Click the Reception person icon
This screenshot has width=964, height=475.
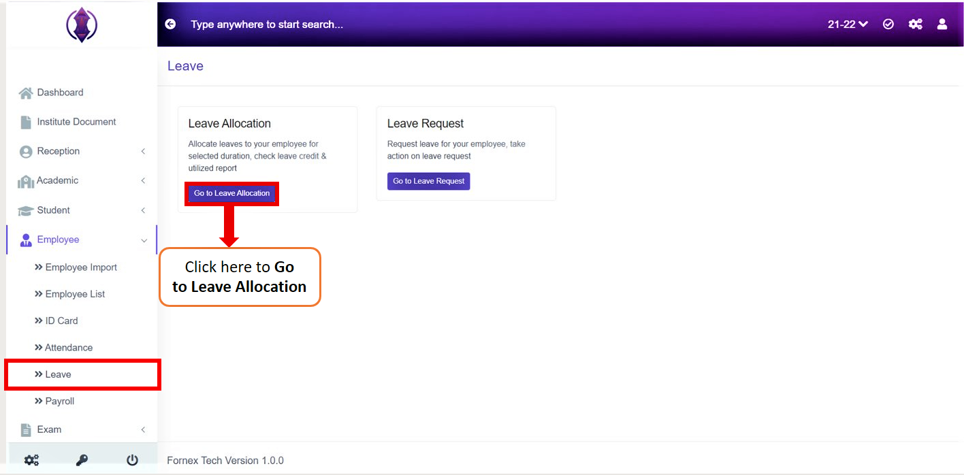(x=26, y=152)
